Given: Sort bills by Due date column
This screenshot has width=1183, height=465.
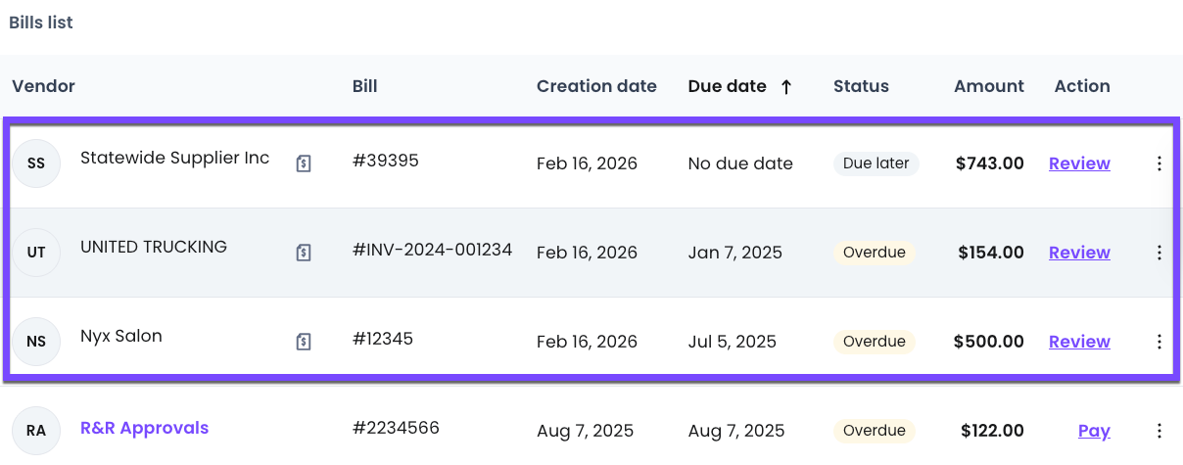Looking at the screenshot, I should click(727, 86).
